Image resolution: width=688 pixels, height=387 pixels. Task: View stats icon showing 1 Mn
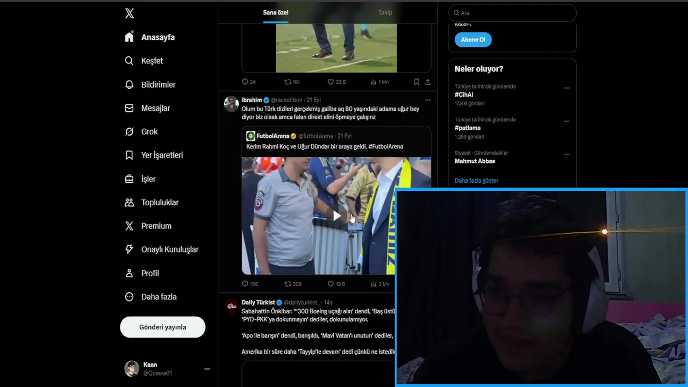coord(374,82)
